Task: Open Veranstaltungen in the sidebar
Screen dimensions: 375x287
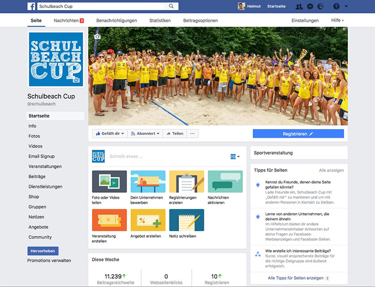Action: point(45,167)
